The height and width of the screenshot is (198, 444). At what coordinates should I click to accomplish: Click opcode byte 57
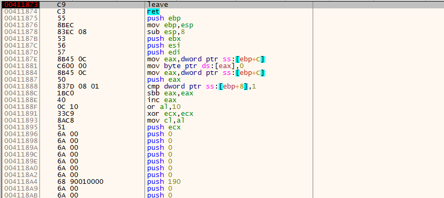click(x=61, y=52)
